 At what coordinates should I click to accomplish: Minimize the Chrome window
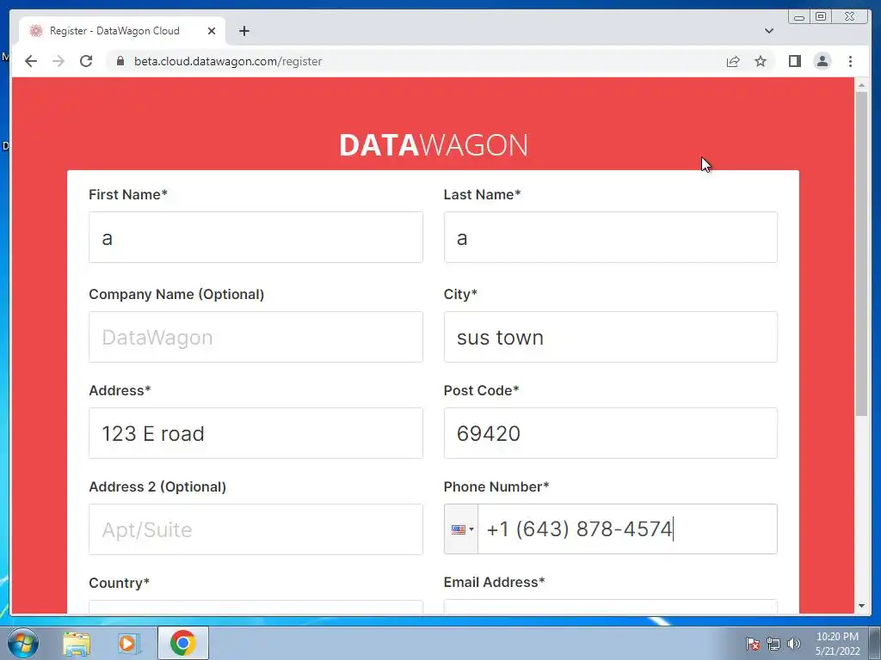tap(799, 17)
